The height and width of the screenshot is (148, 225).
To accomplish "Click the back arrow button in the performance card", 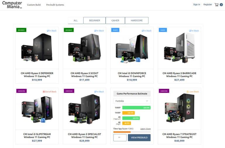I will click(x=120, y=137).
